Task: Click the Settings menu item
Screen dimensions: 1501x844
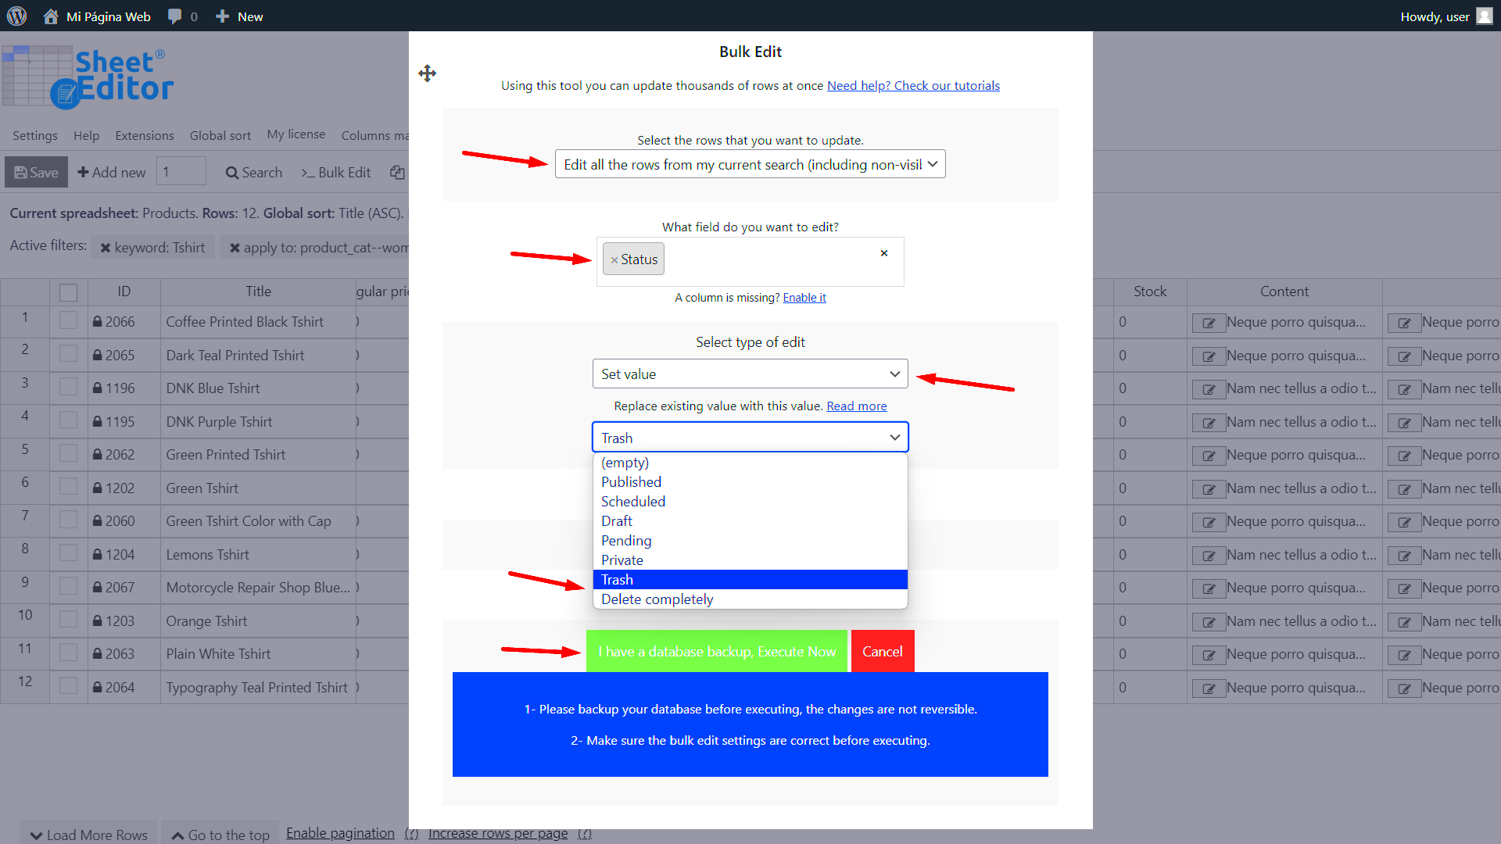Action: [35, 135]
